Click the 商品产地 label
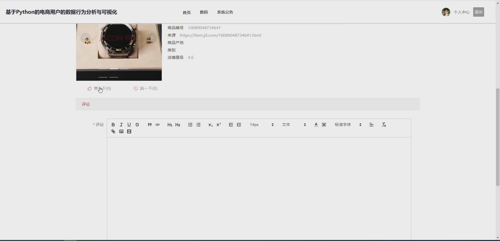 176,43
